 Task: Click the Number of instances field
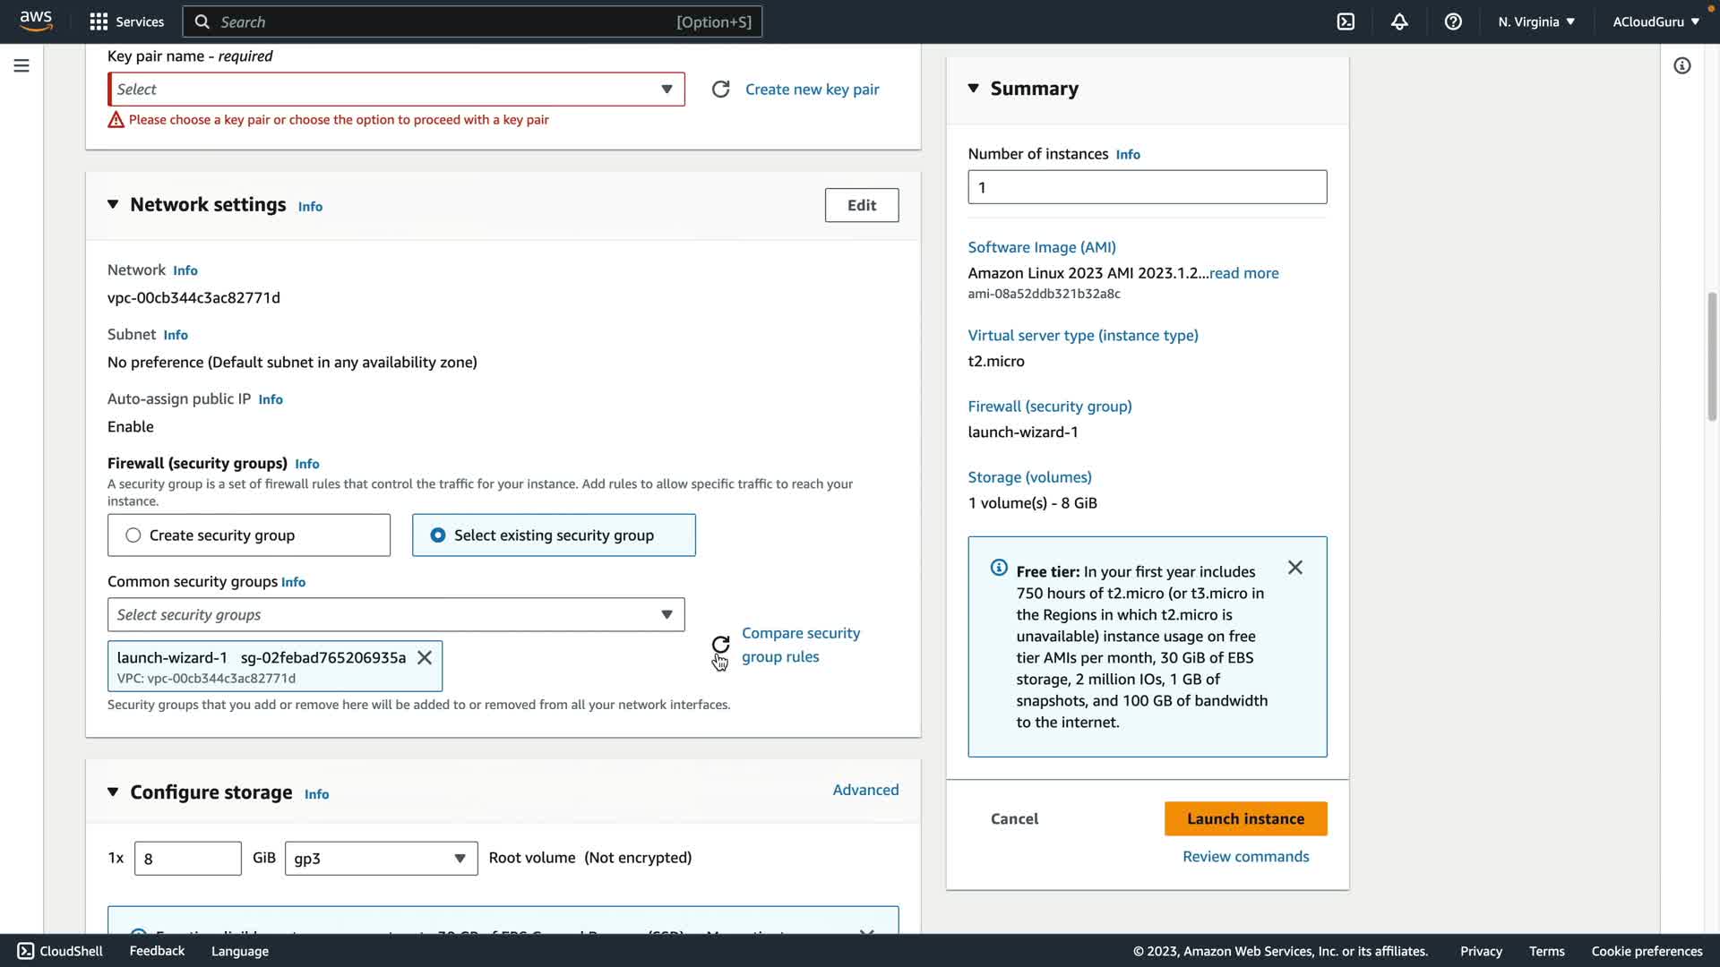(1147, 187)
